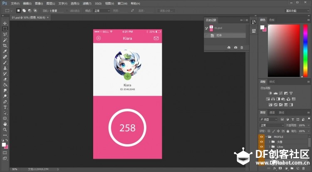Viewport: 312px width, 172px height.
Task: Hide the Likes layer group
Action: [x=262, y=147]
